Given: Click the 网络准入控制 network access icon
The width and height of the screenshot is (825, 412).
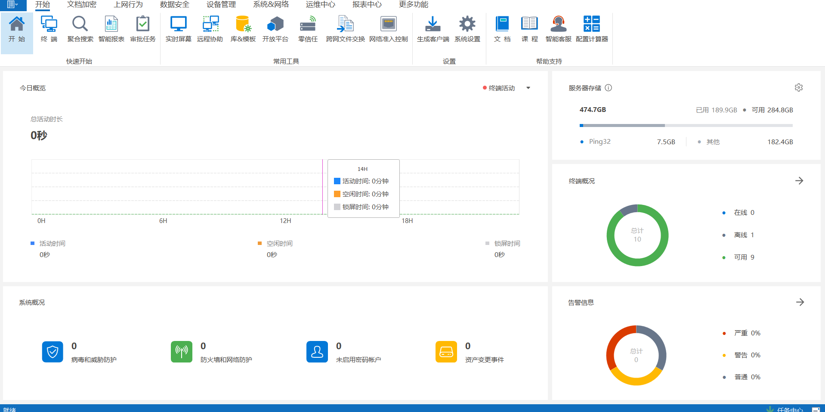Looking at the screenshot, I should click(388, 29).
